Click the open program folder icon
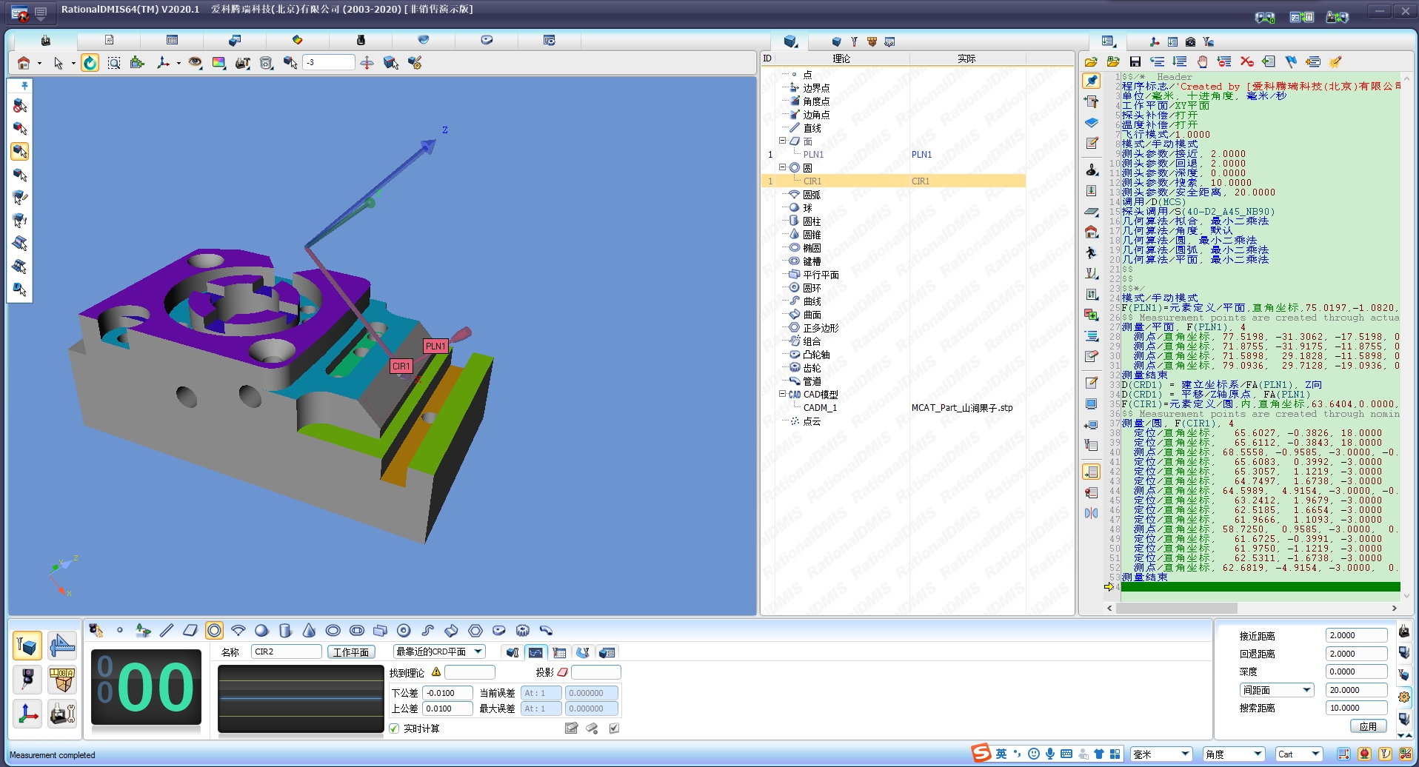The height and width of the screenshot is (767, 1419). [1091, 61]
